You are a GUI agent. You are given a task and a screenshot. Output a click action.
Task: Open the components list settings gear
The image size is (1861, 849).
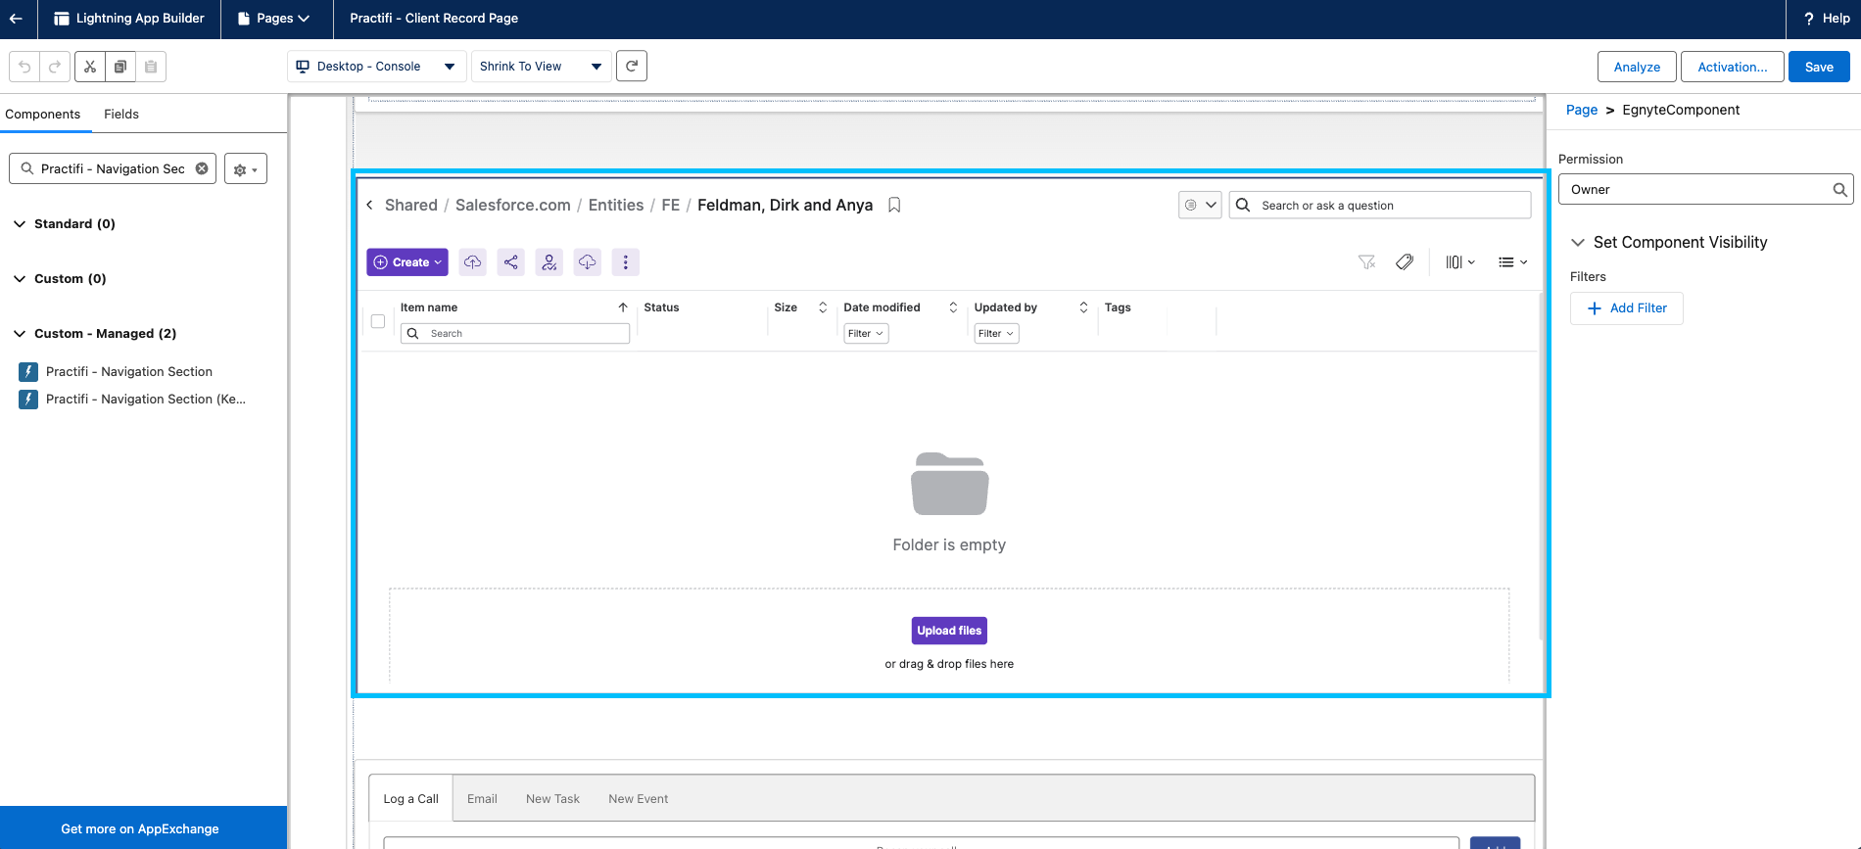point(246,169)
